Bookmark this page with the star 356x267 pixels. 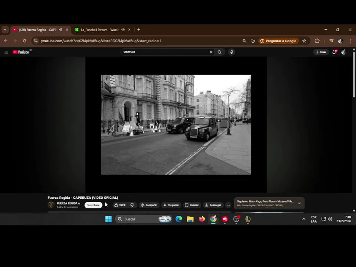point(304,41)
